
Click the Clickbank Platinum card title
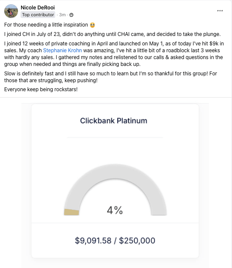(x=113, y=121)
